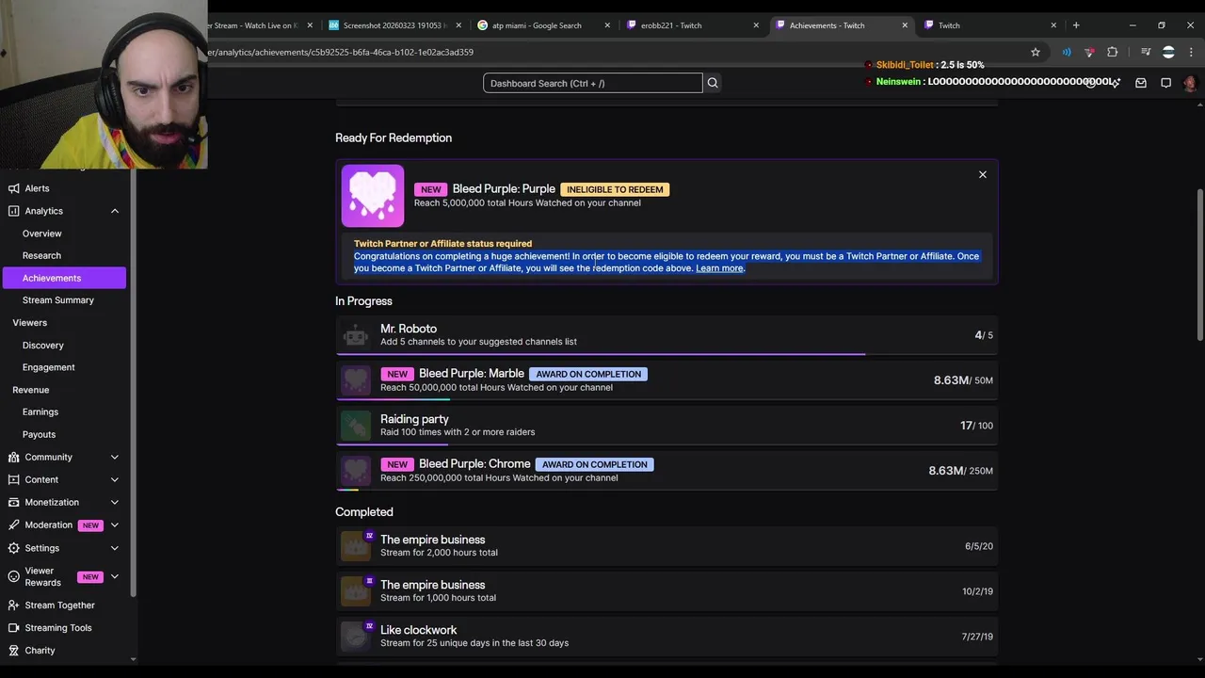The height and width of the screenshot is (678, 1205).
Task: Open the Charity ribbon icon
Action: (x=13, y=651)
